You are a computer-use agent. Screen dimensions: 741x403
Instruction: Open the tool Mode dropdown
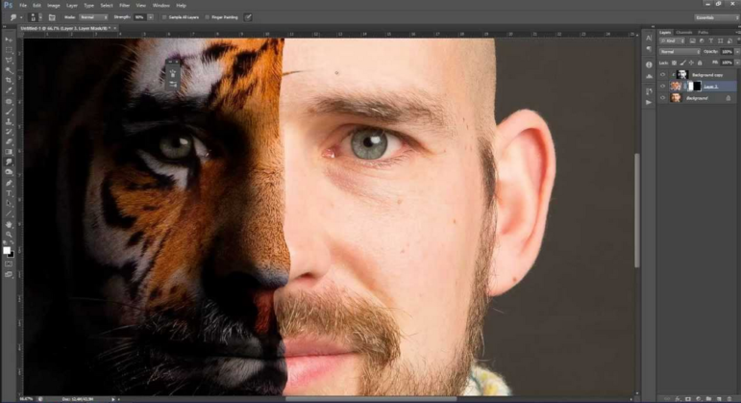click(91, 17)
